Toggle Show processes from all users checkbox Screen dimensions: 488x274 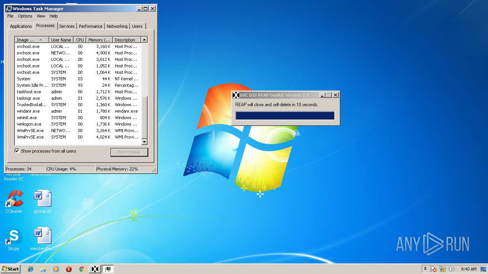(17, 151)
